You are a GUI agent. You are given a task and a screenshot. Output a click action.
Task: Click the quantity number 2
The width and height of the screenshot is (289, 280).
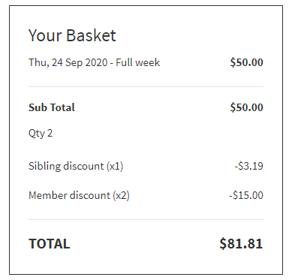[50, 133]
